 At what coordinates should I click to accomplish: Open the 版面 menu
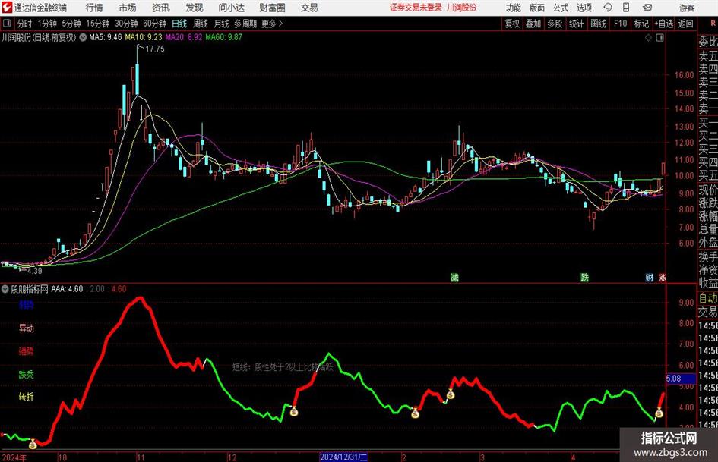537,8
